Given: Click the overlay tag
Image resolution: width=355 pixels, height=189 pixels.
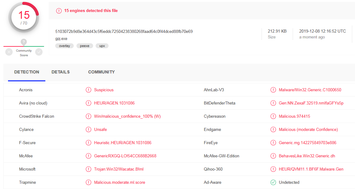Looking at the screenshot, I should 64,46.
